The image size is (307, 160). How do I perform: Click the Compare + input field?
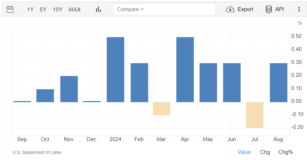tap(165, 9)
